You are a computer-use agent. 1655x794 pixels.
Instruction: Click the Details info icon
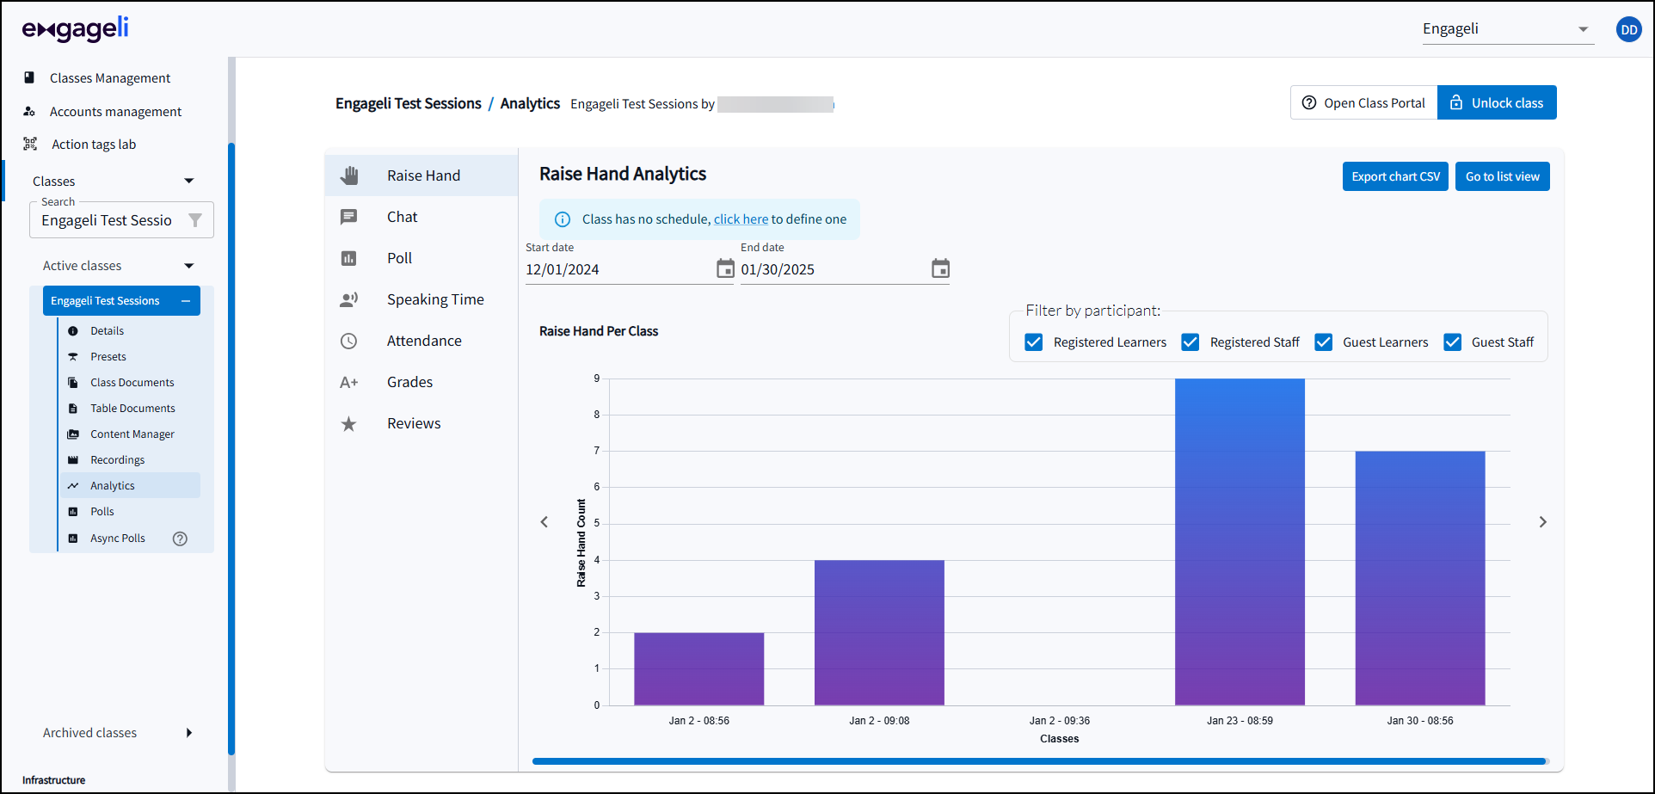73,331
